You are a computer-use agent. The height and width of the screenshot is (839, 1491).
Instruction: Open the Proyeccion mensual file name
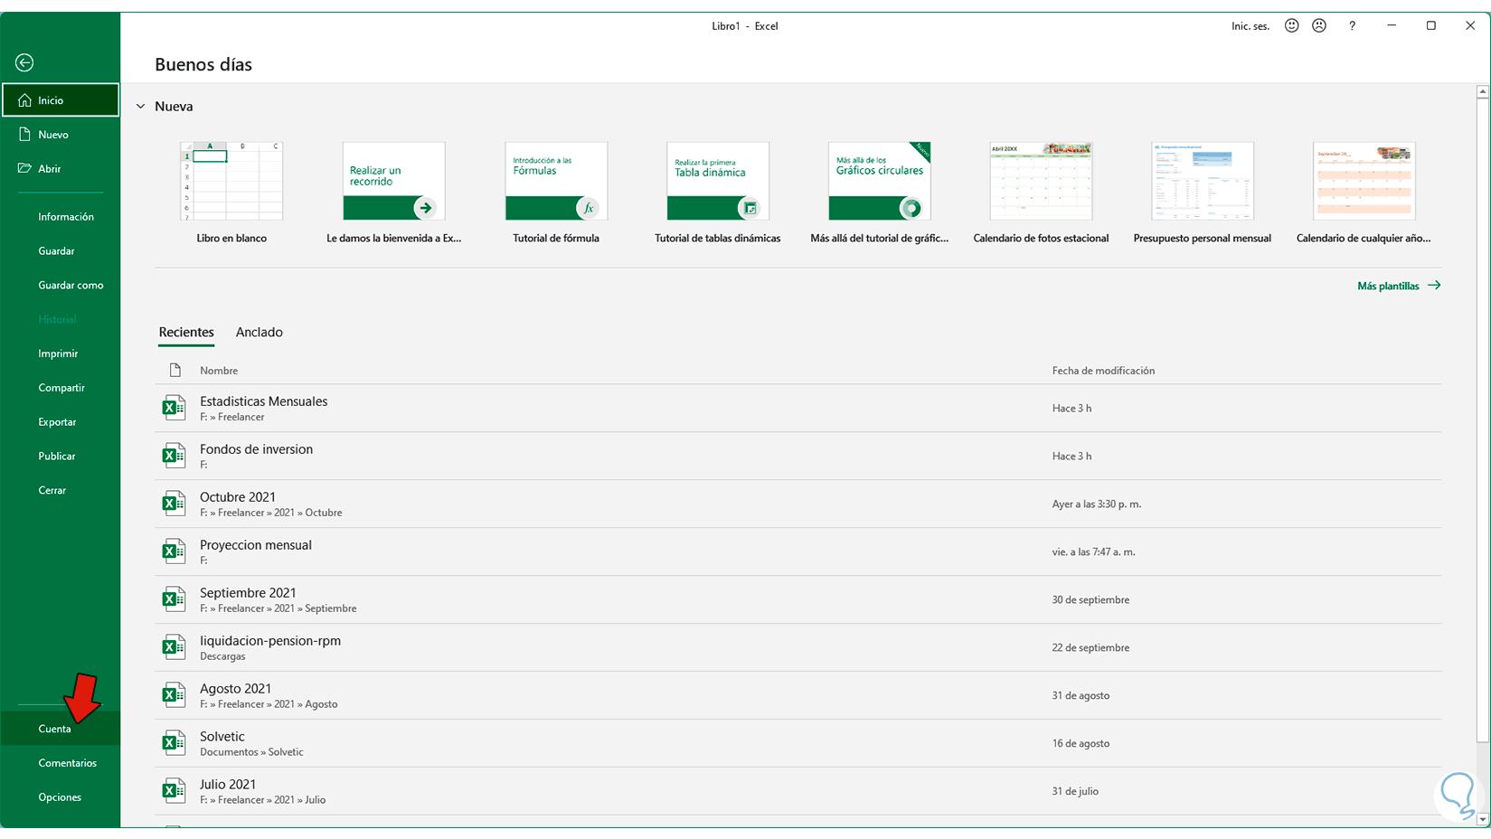pos(256,545)
